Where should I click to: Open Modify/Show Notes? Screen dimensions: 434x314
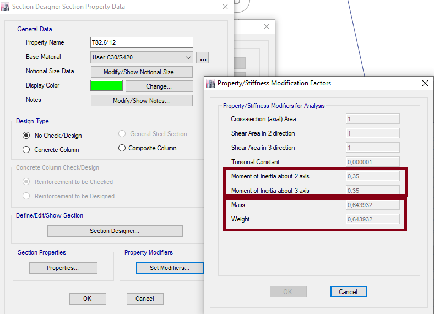[x=142, y=101]
